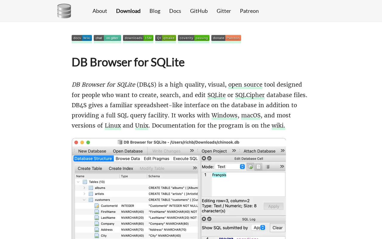Click the François text in cell editor
This screenshot has height=239, width=382.
click(219, 175)
